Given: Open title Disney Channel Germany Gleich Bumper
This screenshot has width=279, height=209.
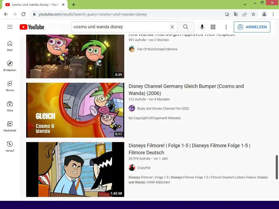Looking at the screenshot, I should pyautogui.click(x=186, y=90).
